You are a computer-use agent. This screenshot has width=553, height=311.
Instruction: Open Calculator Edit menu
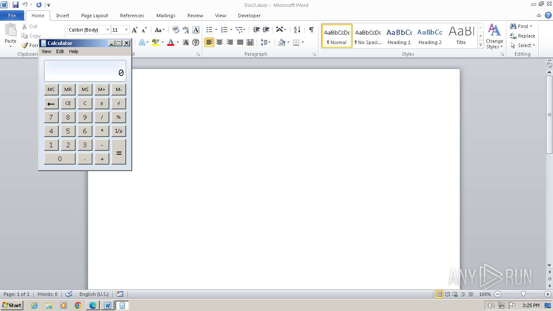(x=60, y=51)
